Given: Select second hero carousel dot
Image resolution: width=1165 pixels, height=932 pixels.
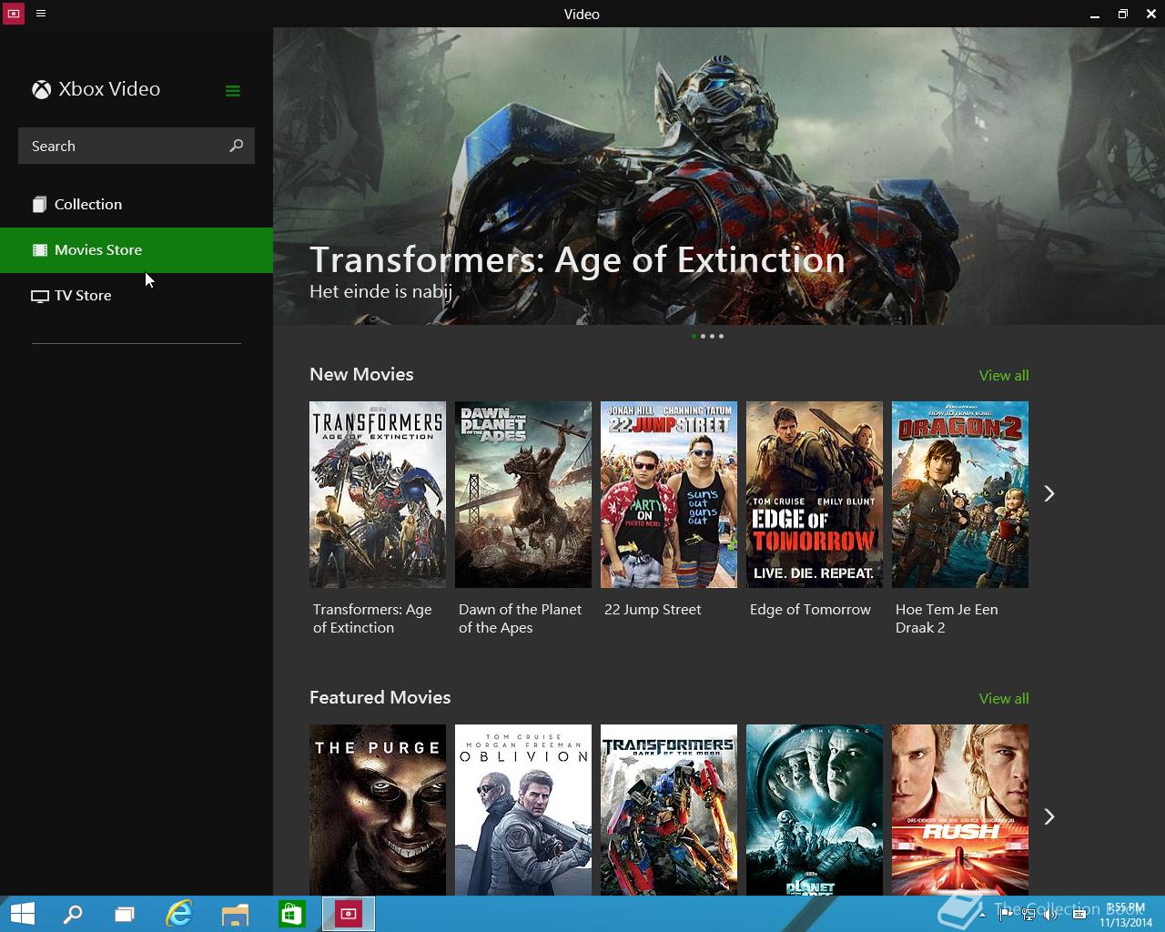Looking at the screenshot, I should coord(703,336).
